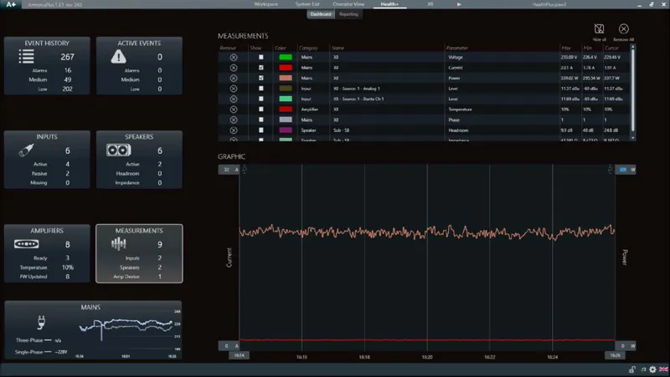The width and height of the screenshot is (670, 377).
Task: Click the Measurements waveform bars icon
Action: click(118, 244)
